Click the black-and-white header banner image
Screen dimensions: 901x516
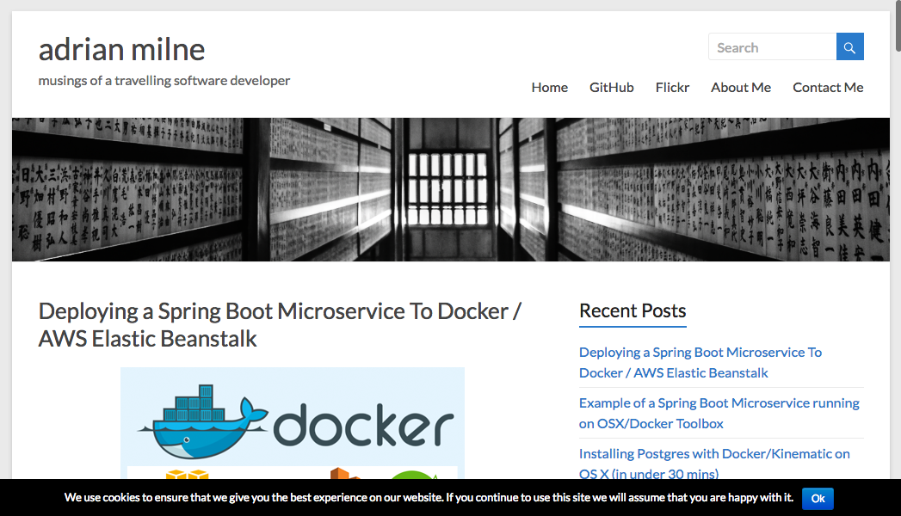coord(450,189)
